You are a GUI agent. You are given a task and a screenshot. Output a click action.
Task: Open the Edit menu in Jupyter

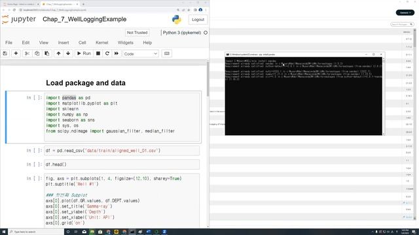tap(26, 42)
